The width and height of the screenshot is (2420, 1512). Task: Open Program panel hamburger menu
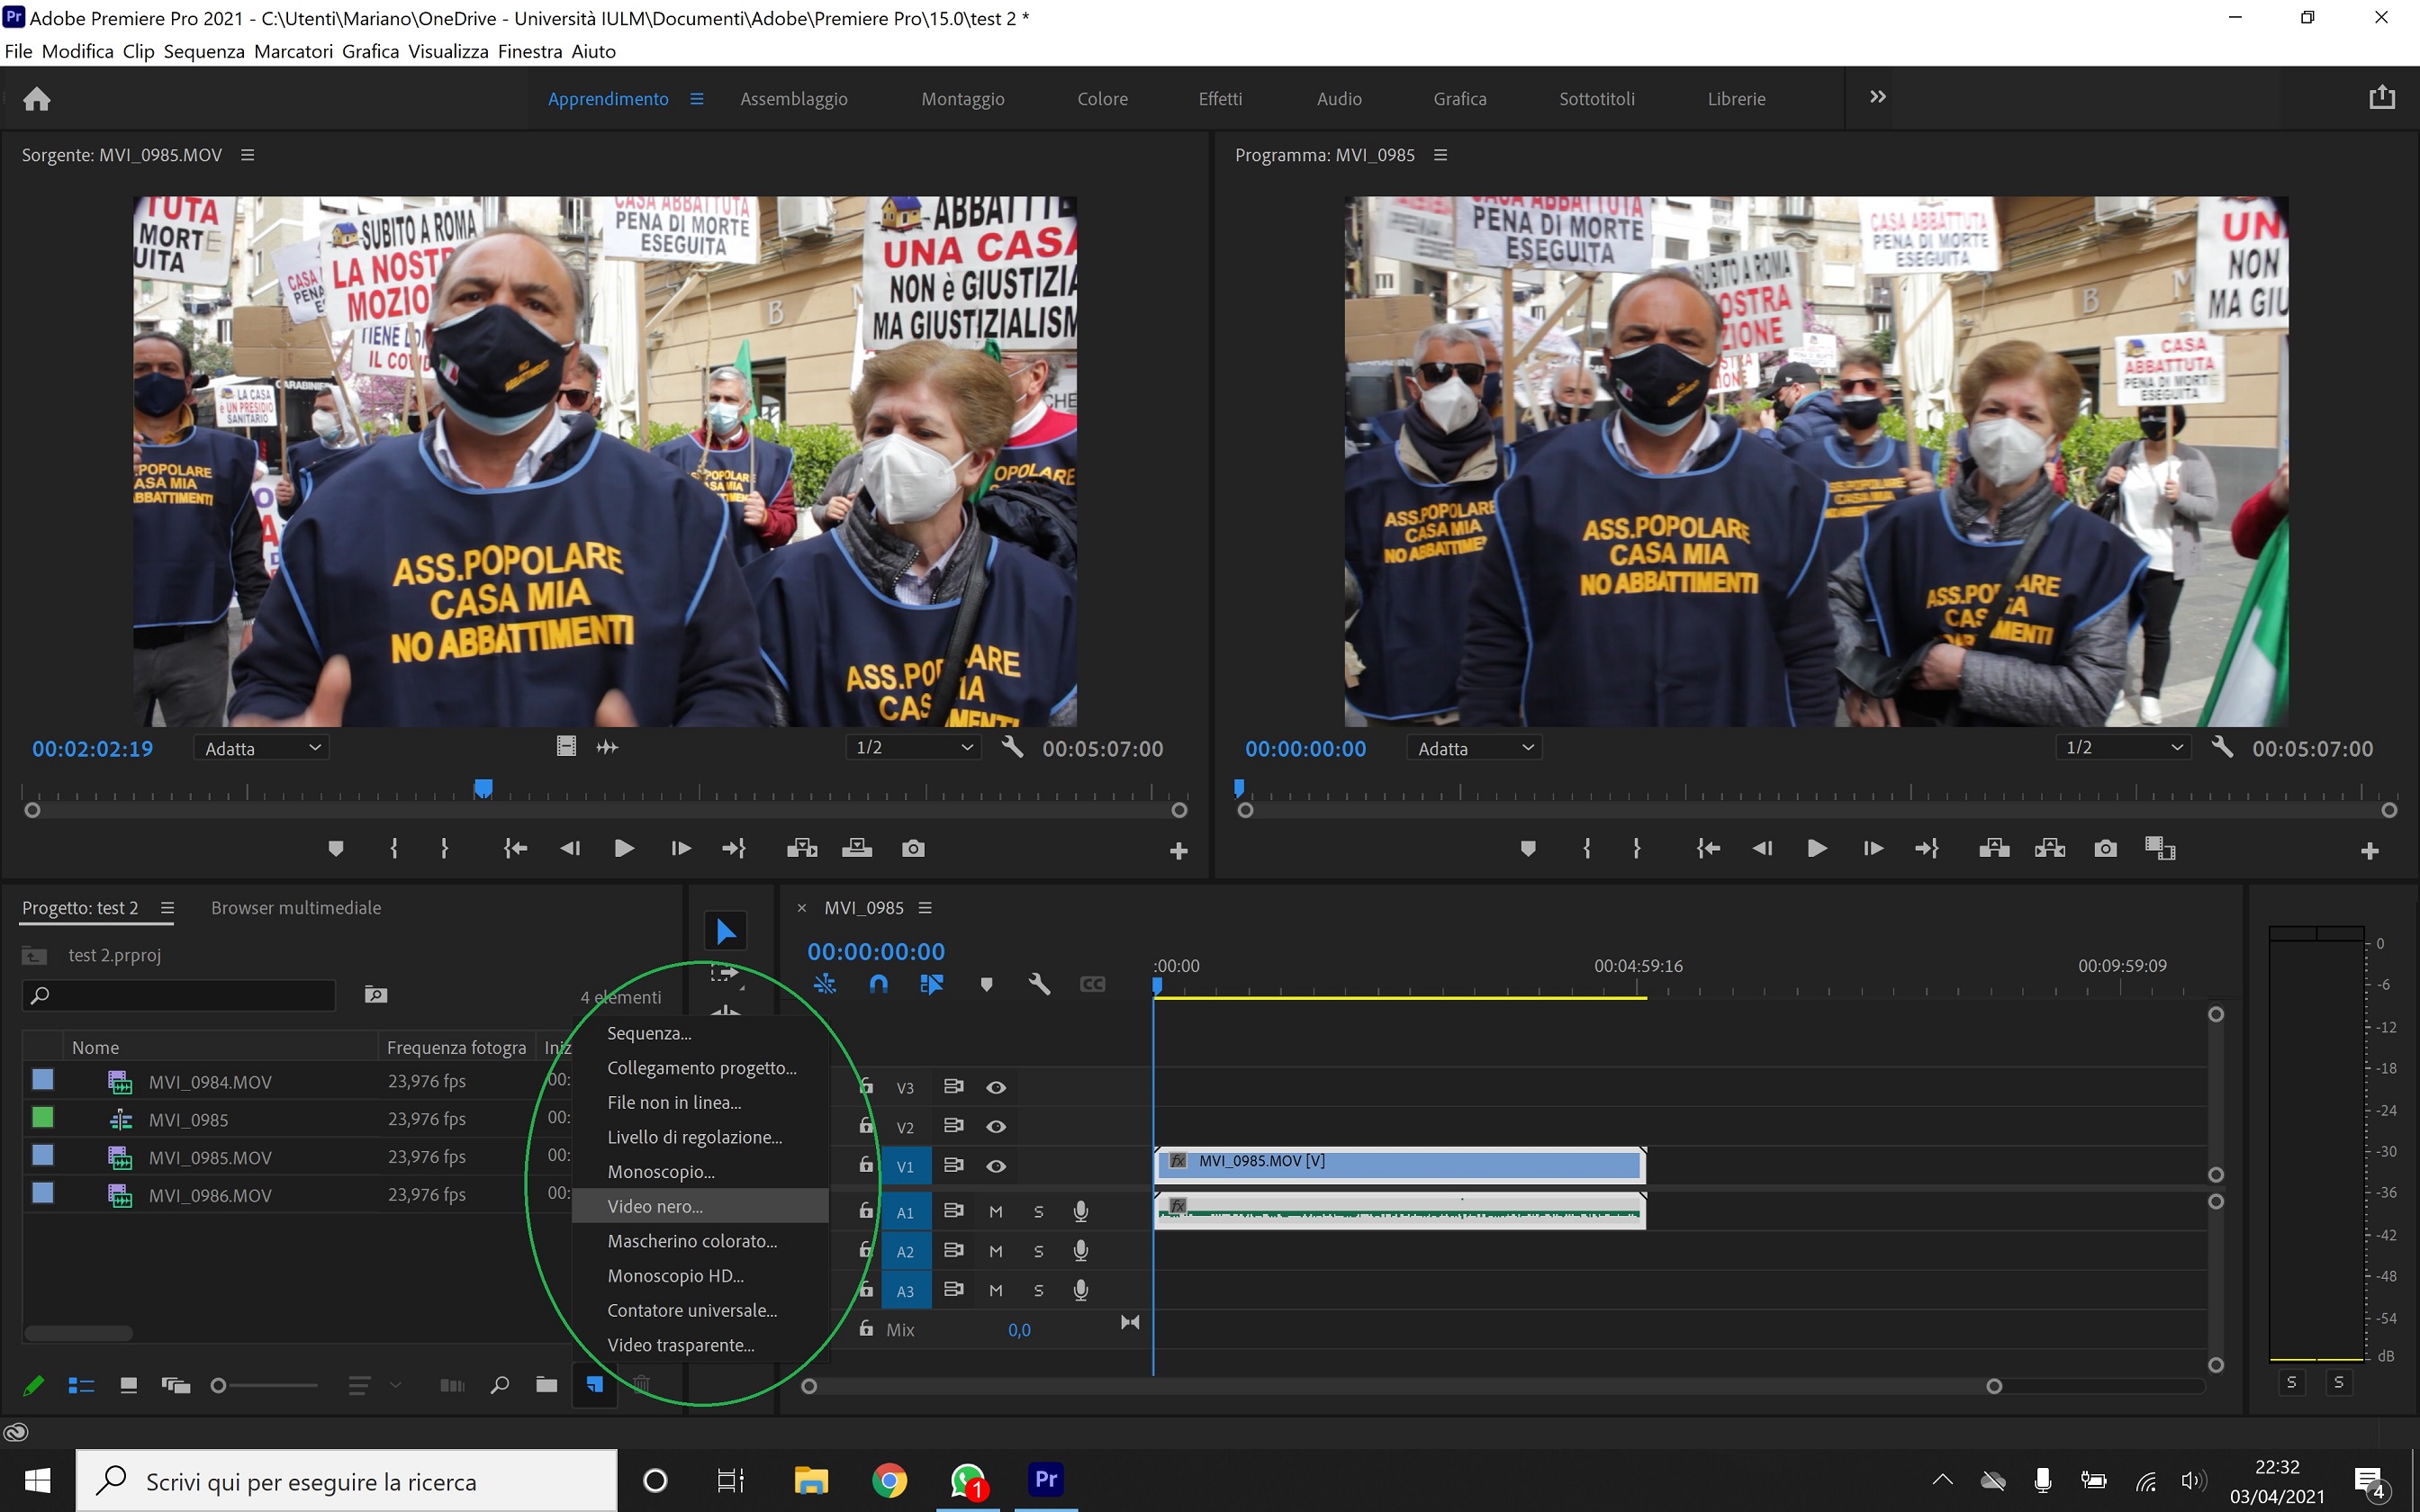point(1441,155)
